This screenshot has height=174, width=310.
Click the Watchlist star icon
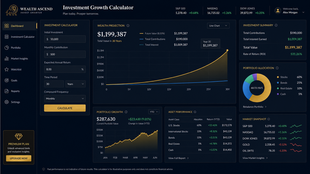coord(7,70)
